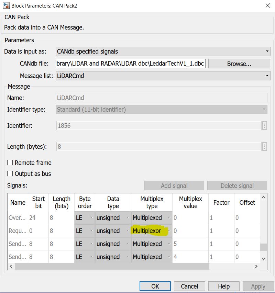
Task: Click the Browse button for CANdb file
Action: pyautogui.click(x=239, y=63)
